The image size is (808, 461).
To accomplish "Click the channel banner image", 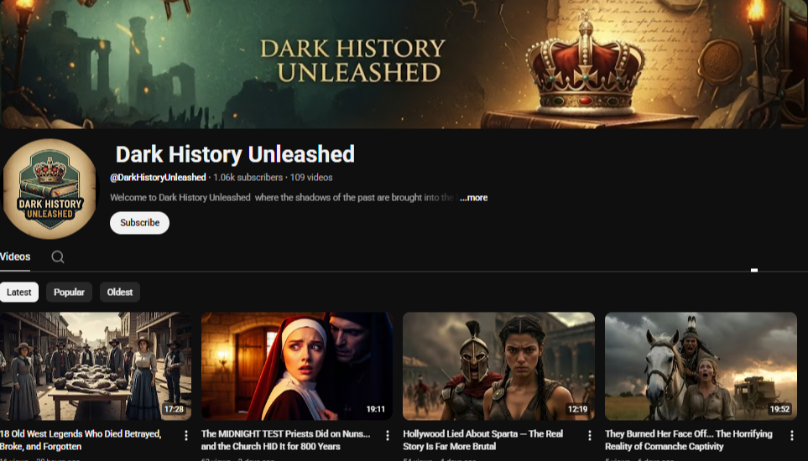I will point(404,64).
